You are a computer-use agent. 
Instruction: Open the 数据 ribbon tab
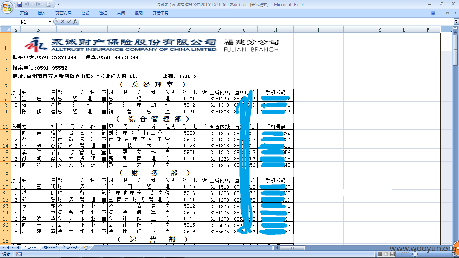(x=103, y=13)
